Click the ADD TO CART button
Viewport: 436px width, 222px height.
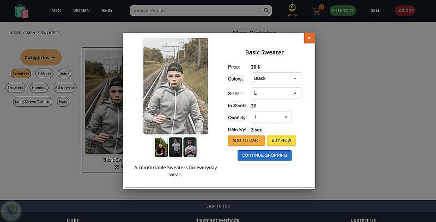point(246,140)
